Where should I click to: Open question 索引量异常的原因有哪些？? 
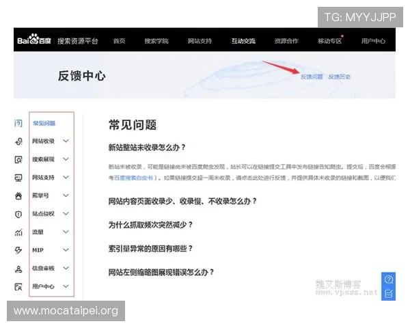(x=150, y=248)
